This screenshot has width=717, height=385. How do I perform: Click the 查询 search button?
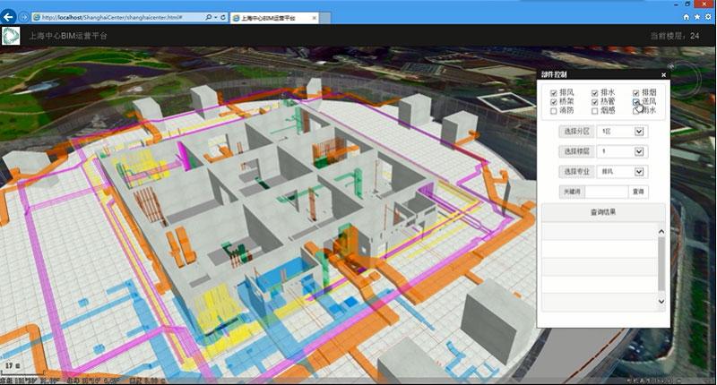[x=638, y=192]
